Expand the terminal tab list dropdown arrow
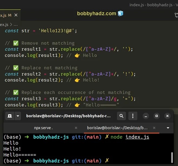 (x=168, y=128)
